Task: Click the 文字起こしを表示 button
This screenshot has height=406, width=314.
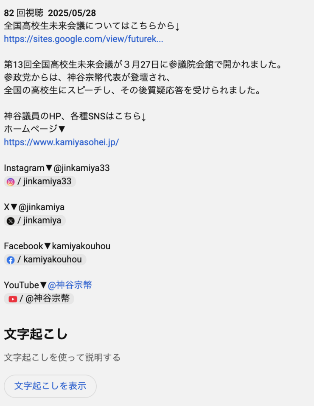Action: [50, 386]
